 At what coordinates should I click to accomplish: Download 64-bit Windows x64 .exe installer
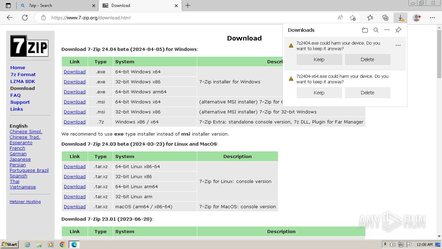75,72
